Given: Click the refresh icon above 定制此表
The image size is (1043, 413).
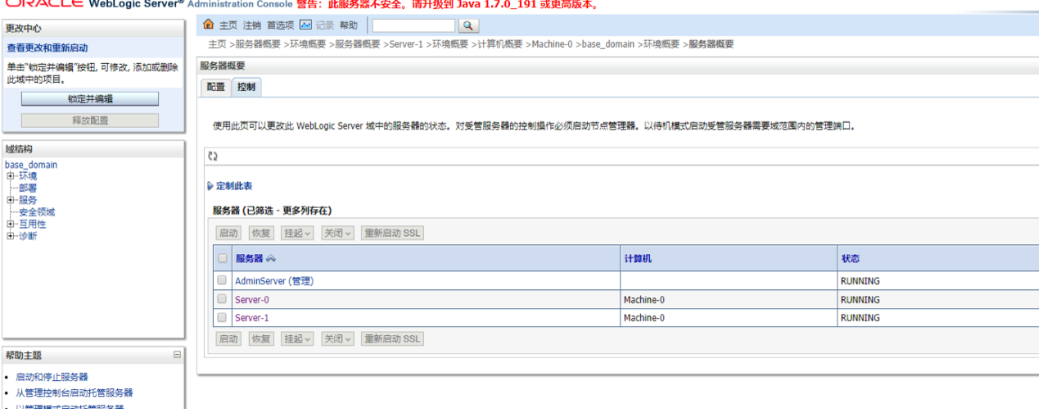Looking at the screenshot, I should coord(213,156).
